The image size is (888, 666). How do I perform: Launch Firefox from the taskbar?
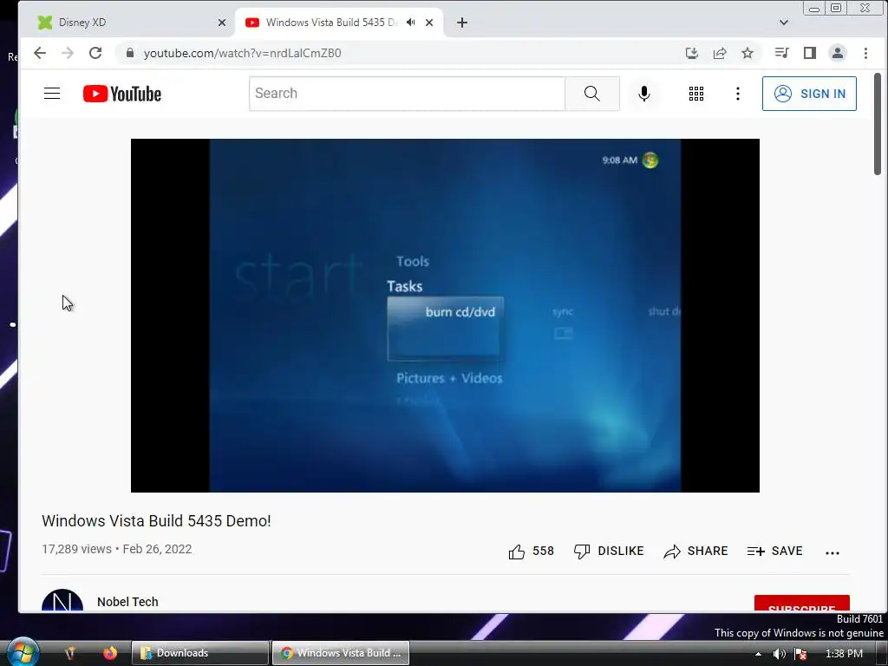(110, 653)
